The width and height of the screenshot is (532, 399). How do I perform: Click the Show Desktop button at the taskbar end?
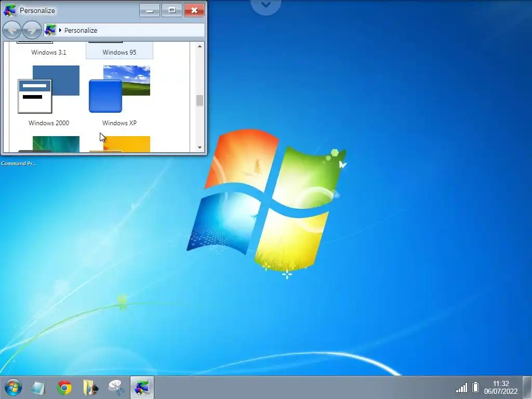tap(527, 387)
